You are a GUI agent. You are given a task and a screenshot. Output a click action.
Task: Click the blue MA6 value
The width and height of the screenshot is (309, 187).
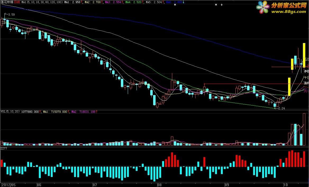point(174,2)
